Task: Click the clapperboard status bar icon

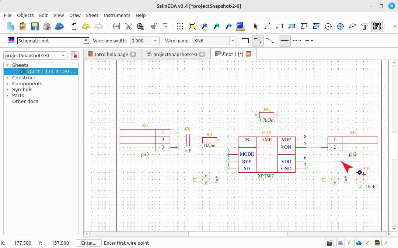Action: [329, 243]
